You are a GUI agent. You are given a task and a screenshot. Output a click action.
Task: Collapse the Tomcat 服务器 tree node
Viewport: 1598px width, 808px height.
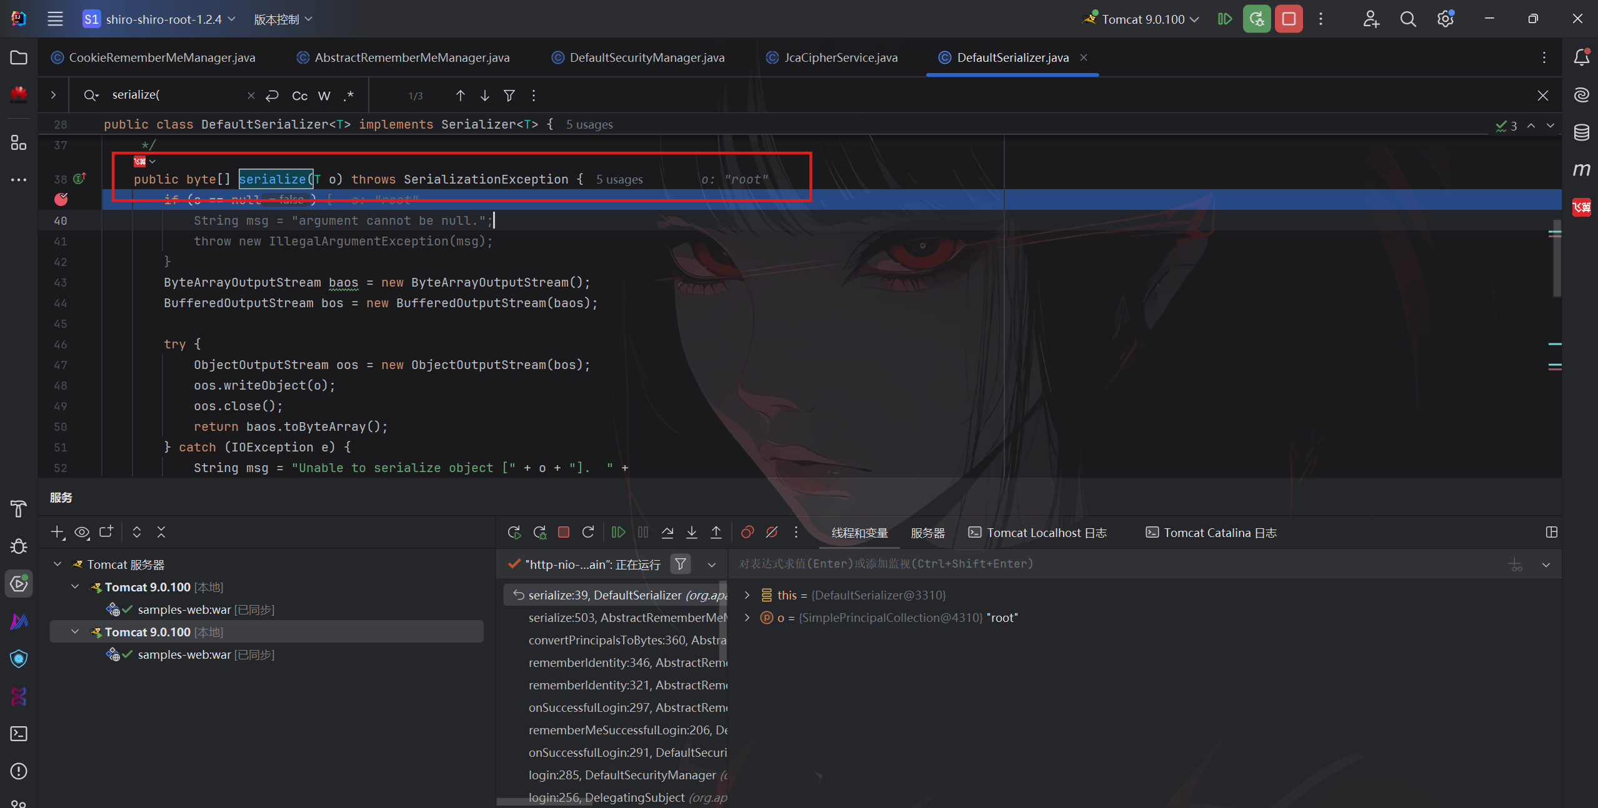click(57, 564)
